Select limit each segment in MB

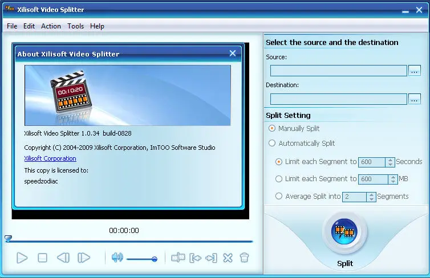[279, 179]
